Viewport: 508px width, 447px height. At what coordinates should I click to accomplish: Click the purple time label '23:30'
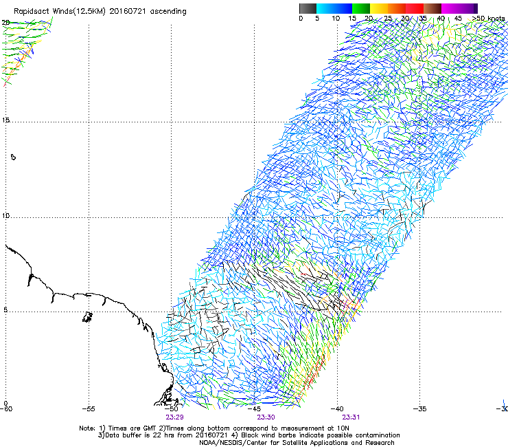coord(266,417)
